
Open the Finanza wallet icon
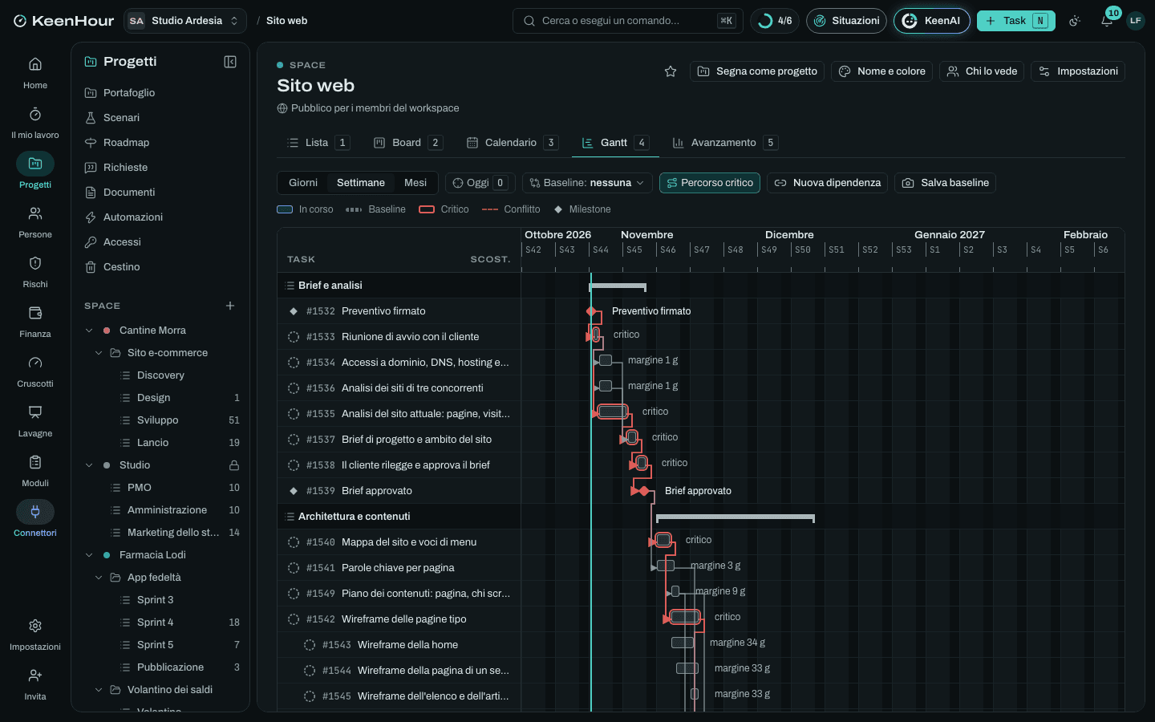click(x=35, y=313)
